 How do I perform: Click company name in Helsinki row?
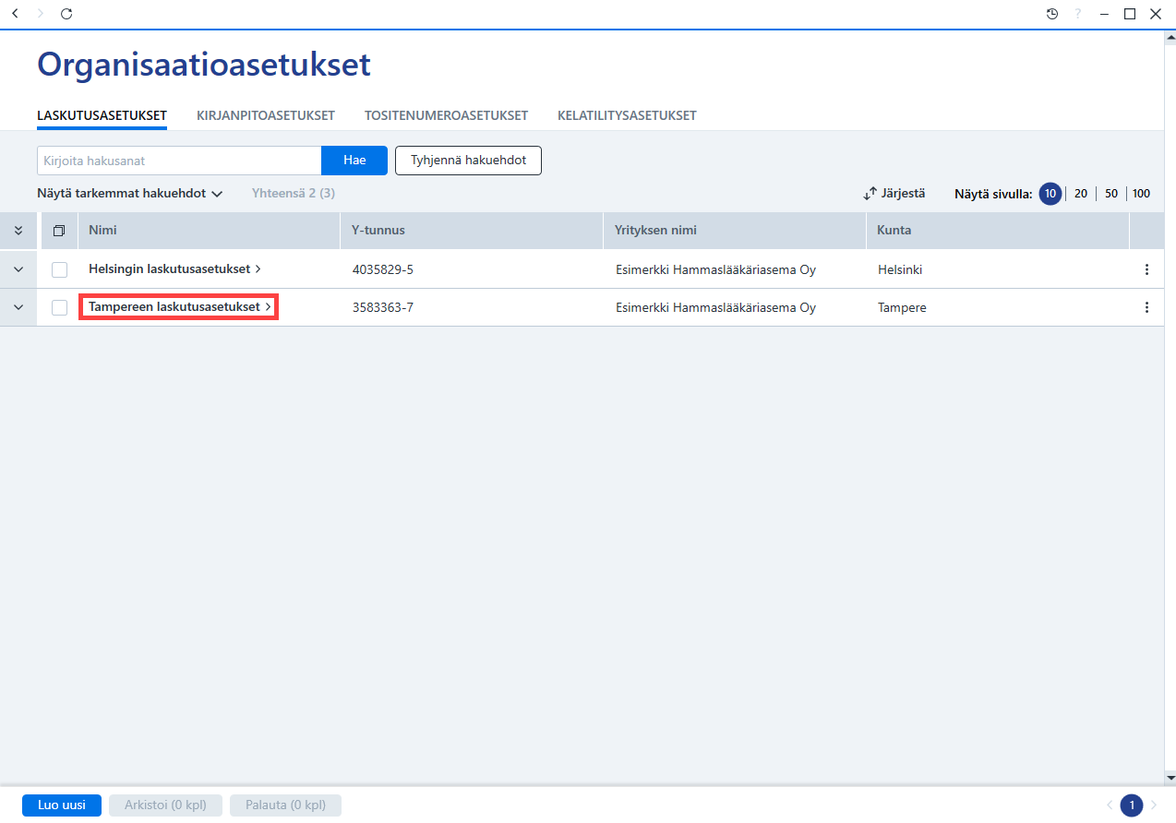[x=715, y=270]
